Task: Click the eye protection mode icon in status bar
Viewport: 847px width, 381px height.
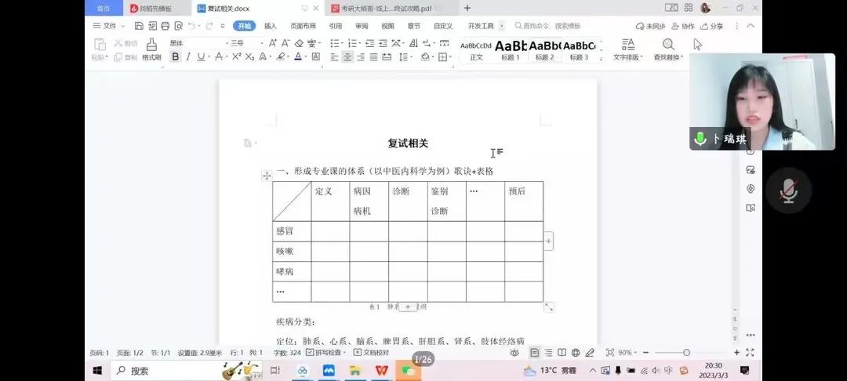Action: pyautogui.click(x=514, y=353)
